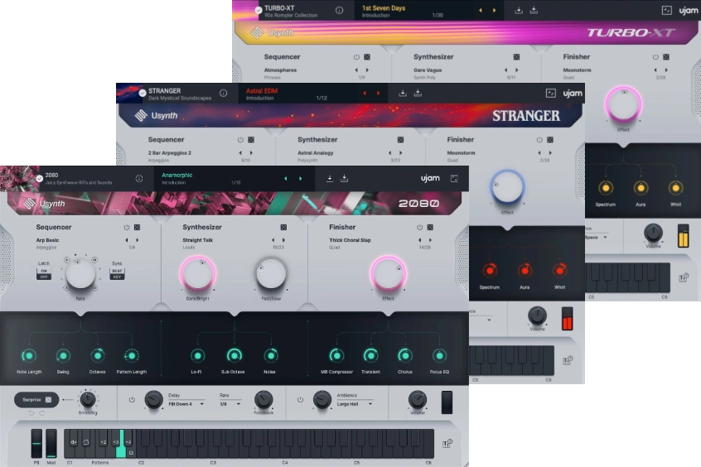Viewport: 701px width, 467px height.
Task: Click ujam logo in STRANGER window
Action: pos(573,94)
